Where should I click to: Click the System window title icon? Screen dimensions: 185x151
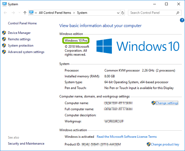pyautogui.click(x=5, y=4)
